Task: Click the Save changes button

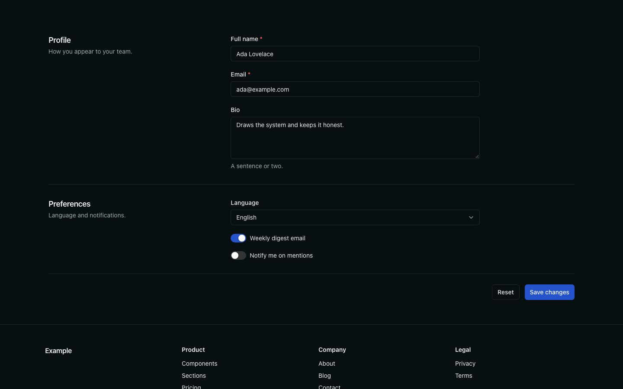Action: click(x=549, y=292)
